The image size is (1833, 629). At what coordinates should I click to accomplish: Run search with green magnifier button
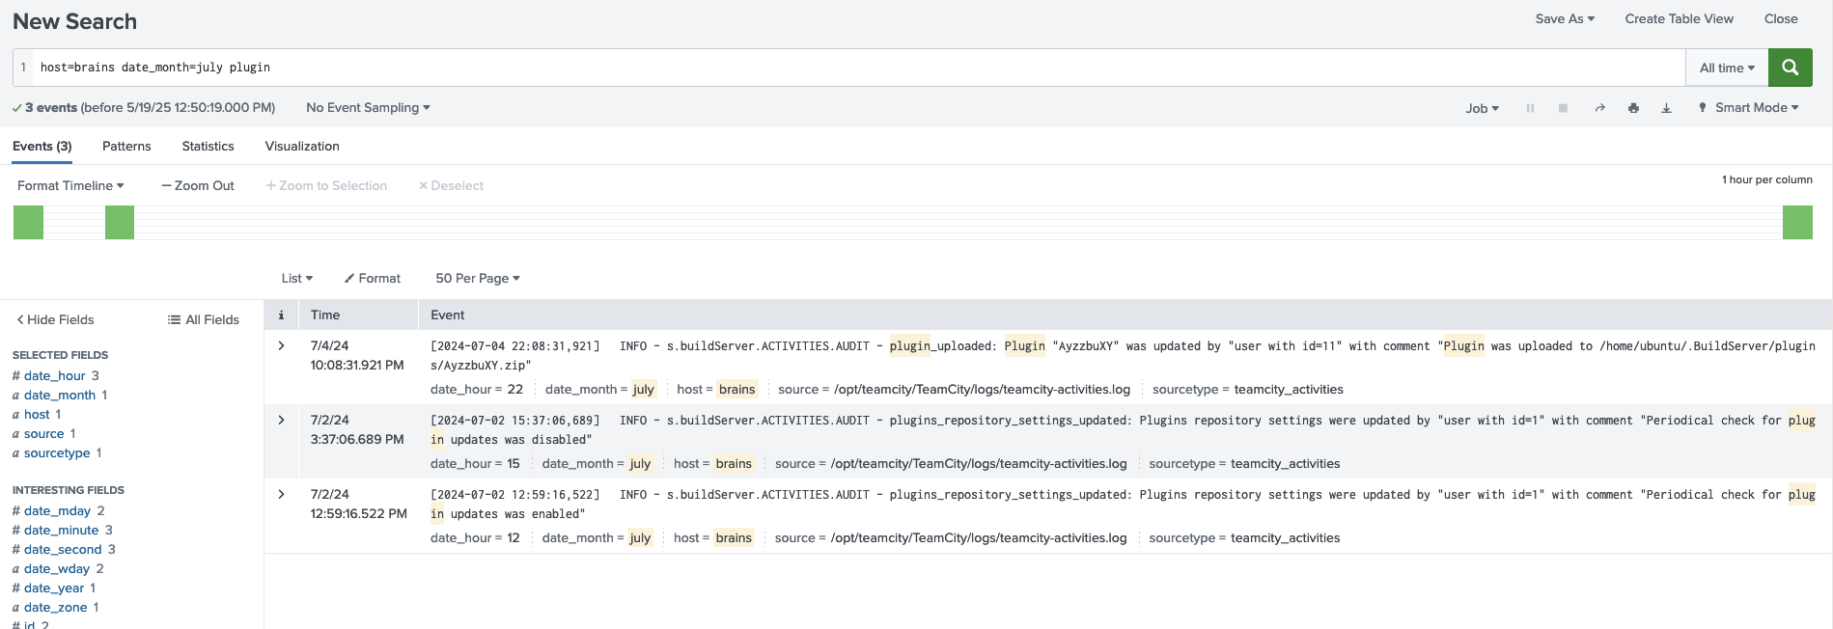[1790, 68]
